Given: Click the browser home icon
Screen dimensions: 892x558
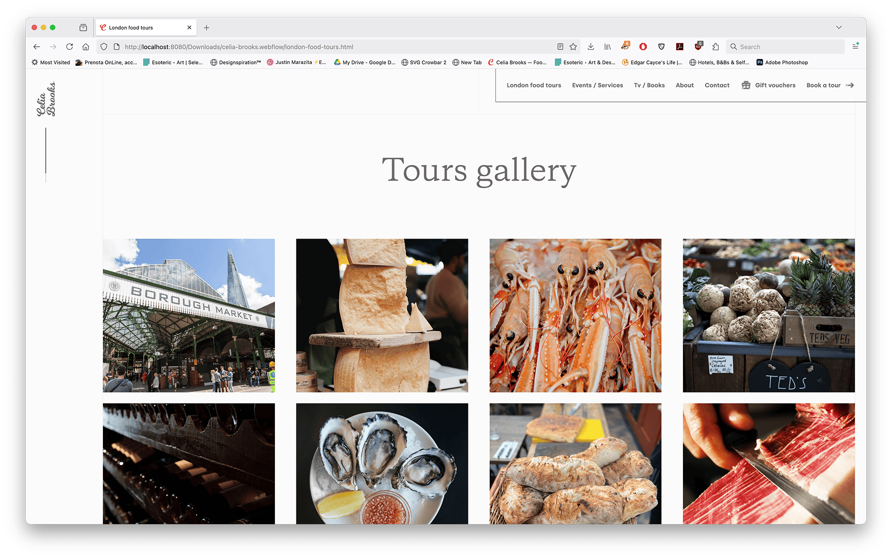Looking at the screenshot, I should pyautogui.click(x=86, y=47).
